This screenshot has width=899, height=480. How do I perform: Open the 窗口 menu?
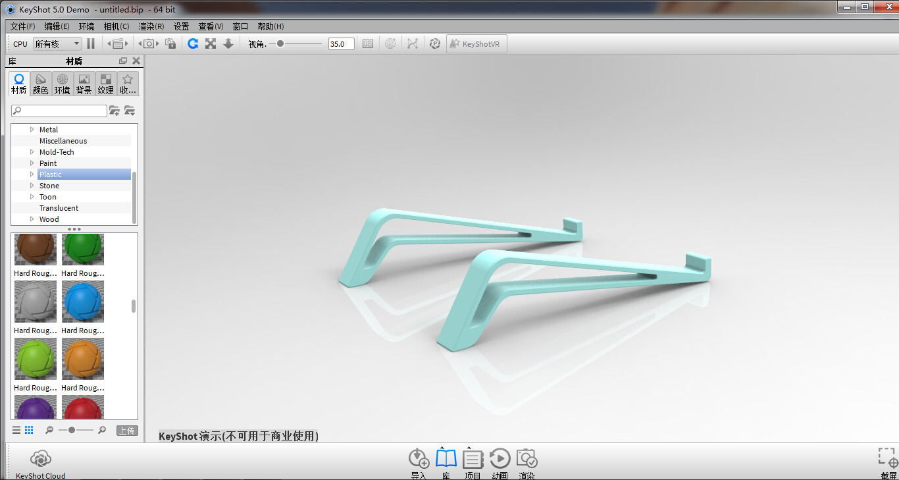click(x=240, y=26)
